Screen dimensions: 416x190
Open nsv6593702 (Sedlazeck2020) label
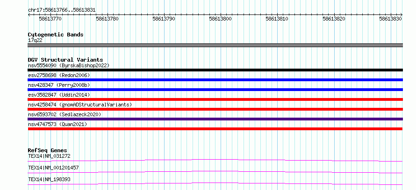(x=65, y=114)
